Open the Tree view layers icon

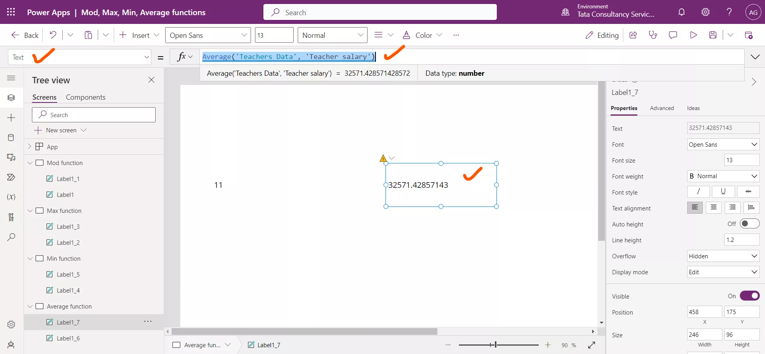pyautogui.click(x=11, y=98)
